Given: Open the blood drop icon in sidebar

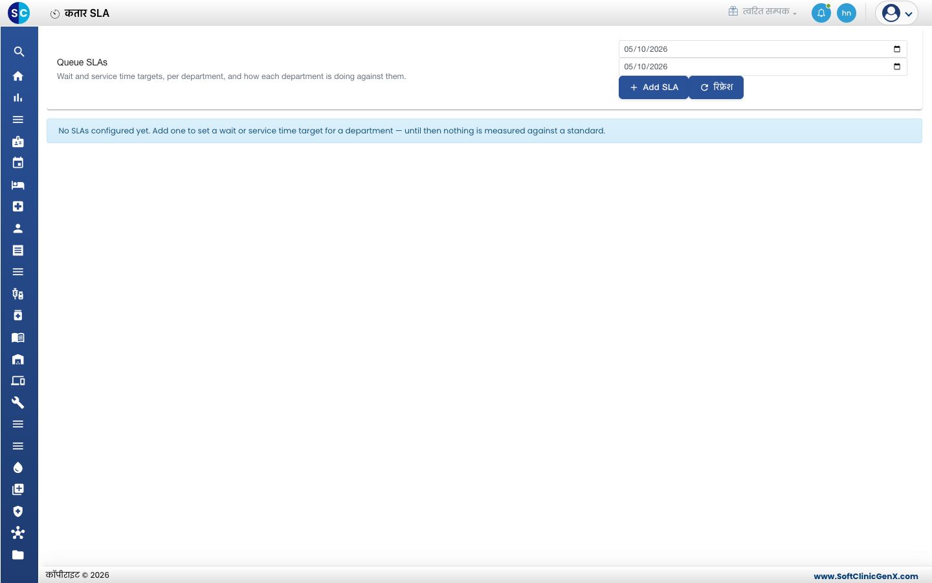Looking at the screenshot, I should coord(18,468).
